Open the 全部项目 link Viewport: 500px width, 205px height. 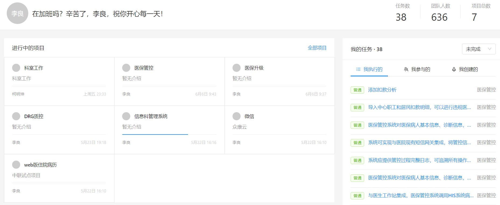[317, 48]
